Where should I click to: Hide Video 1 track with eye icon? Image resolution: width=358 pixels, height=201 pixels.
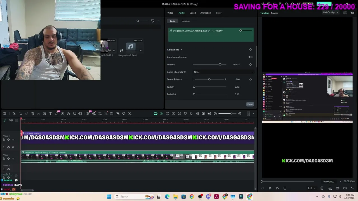13,159
